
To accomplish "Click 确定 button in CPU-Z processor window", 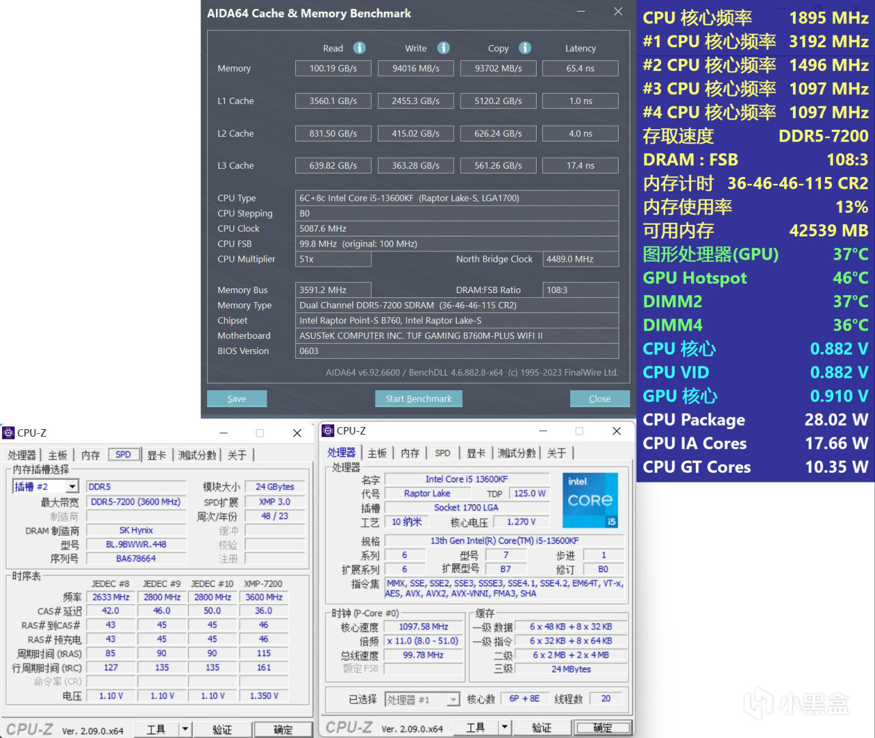I will [602, 728].
